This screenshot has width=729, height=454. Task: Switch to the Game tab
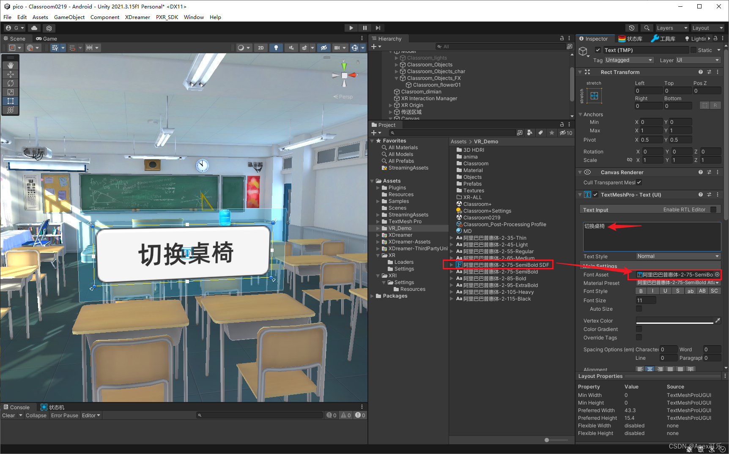click(47, 39)
